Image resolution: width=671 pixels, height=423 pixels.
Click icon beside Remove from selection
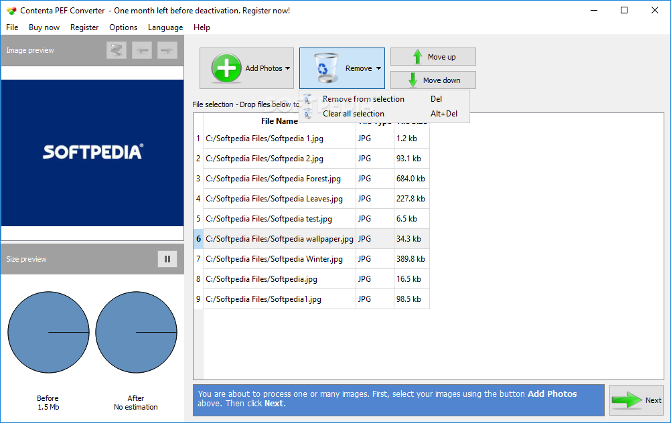coord(307,99)
